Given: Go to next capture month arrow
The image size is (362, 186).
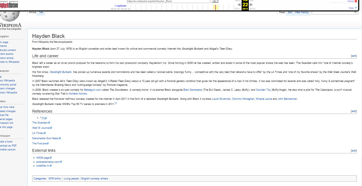Looking at the screenshot, I should (x=251, y=5).
